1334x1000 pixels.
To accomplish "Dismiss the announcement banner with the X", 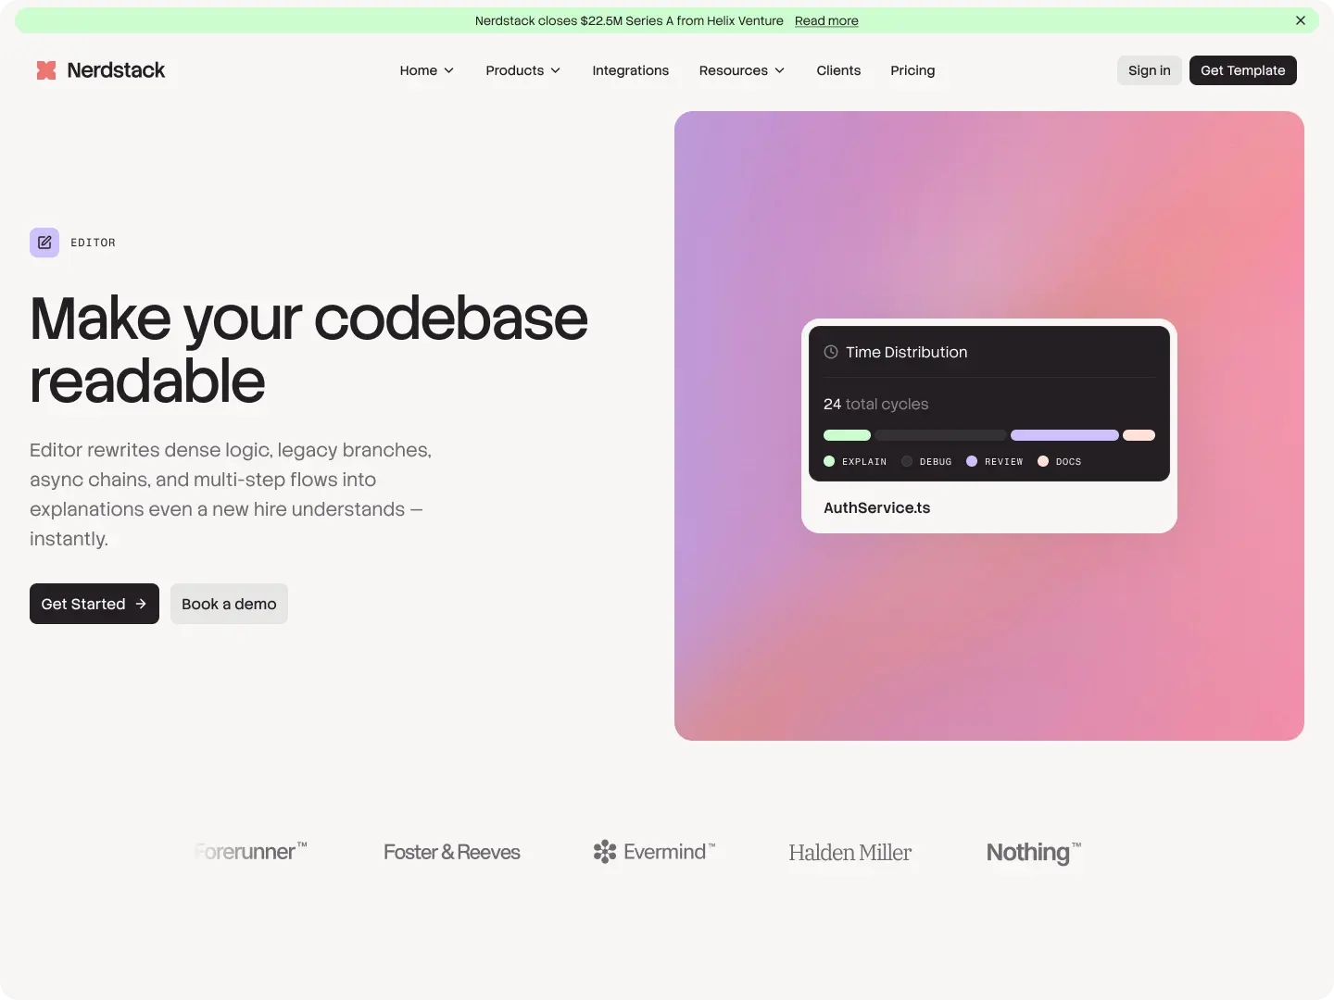I will click(1301, 20).
